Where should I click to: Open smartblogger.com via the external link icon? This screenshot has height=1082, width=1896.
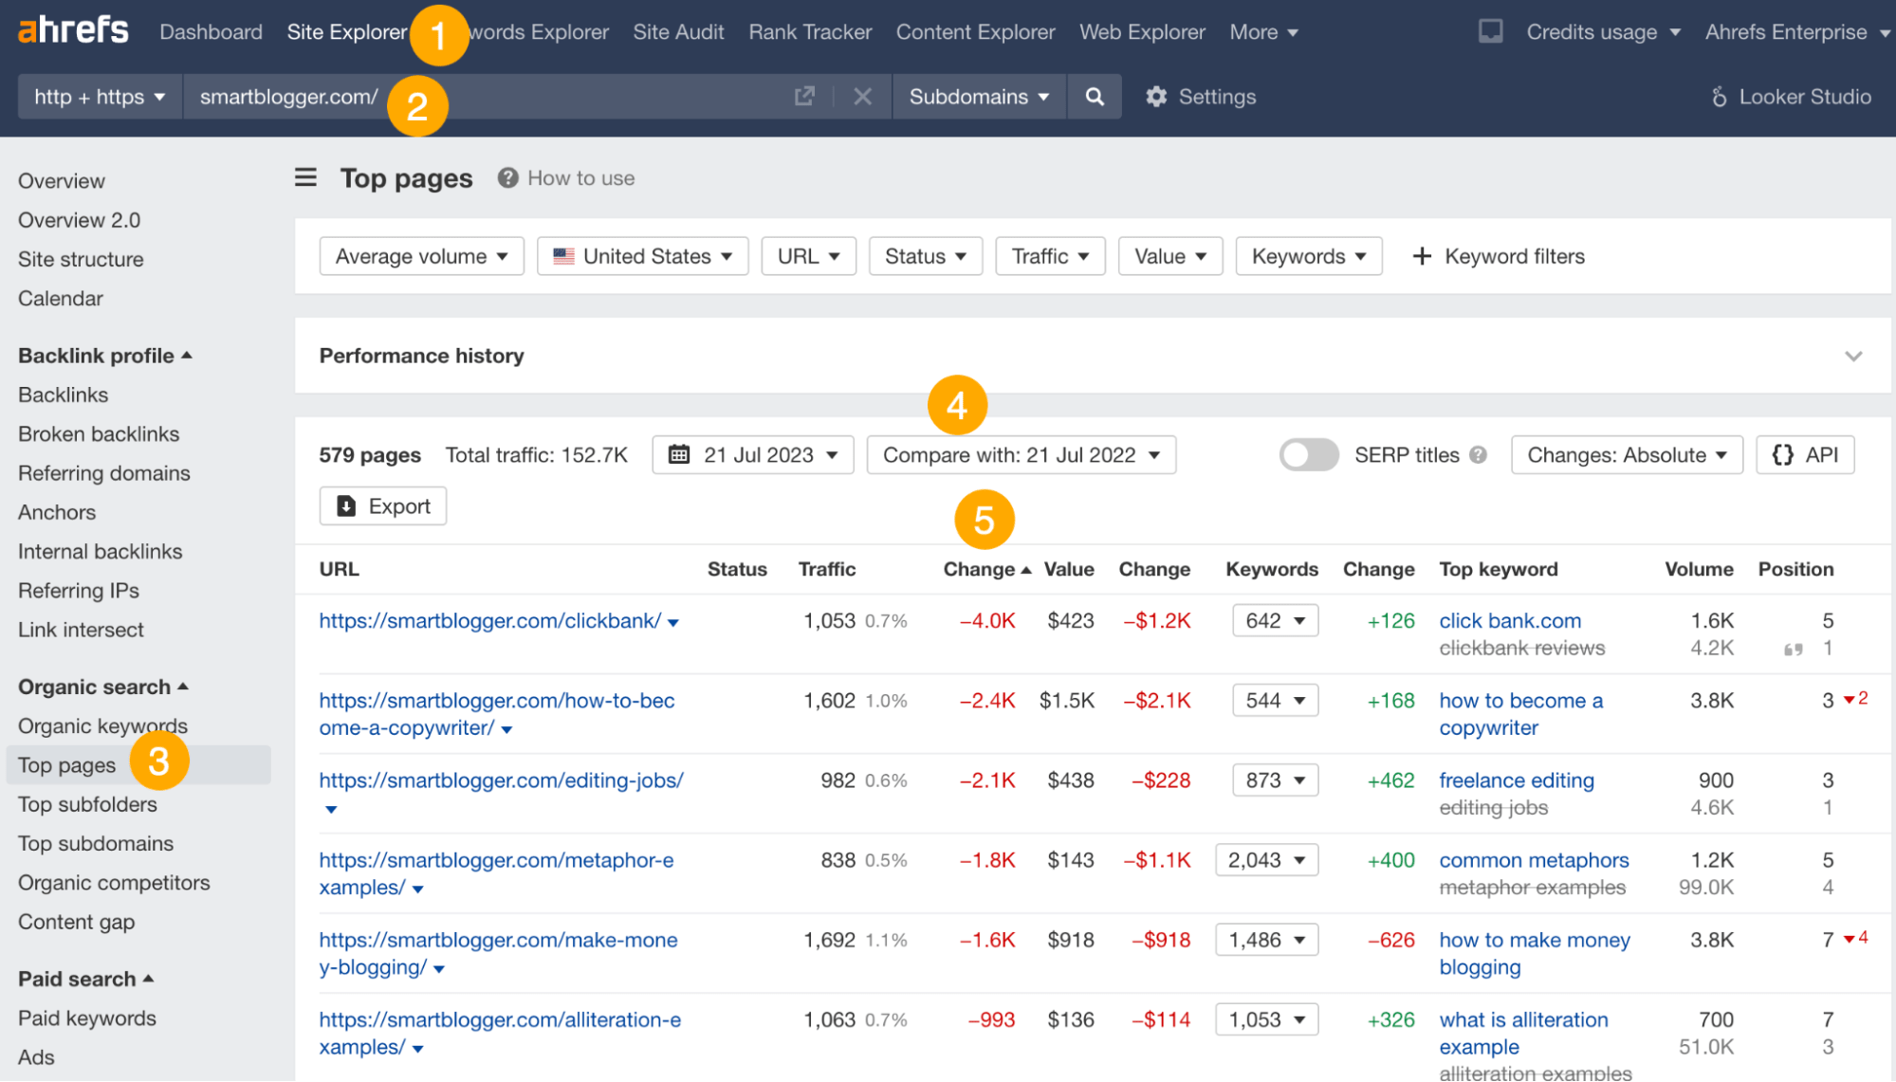[803, 96]
